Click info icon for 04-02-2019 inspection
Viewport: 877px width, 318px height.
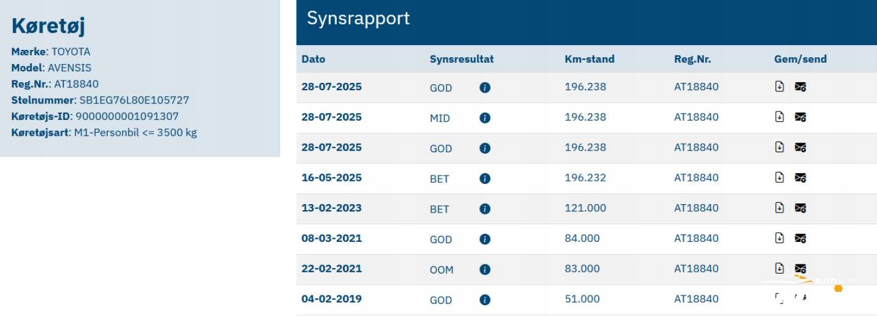485,300
